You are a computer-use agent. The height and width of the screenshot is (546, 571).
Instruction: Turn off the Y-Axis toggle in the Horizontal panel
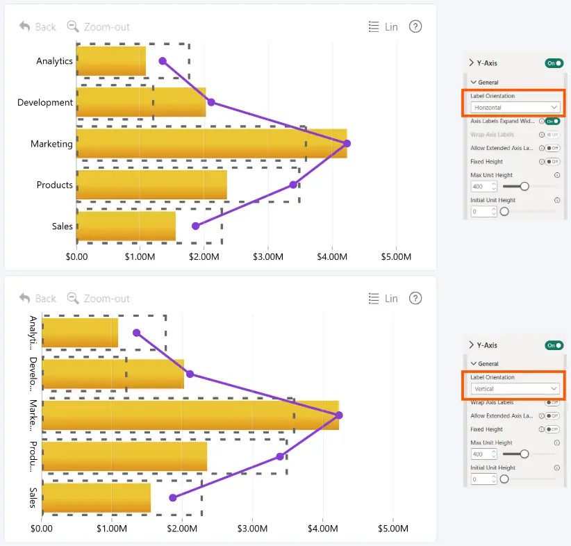[554, 63]
